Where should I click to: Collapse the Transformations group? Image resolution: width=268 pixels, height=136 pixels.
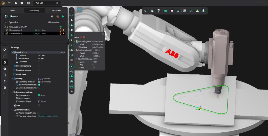12,110
